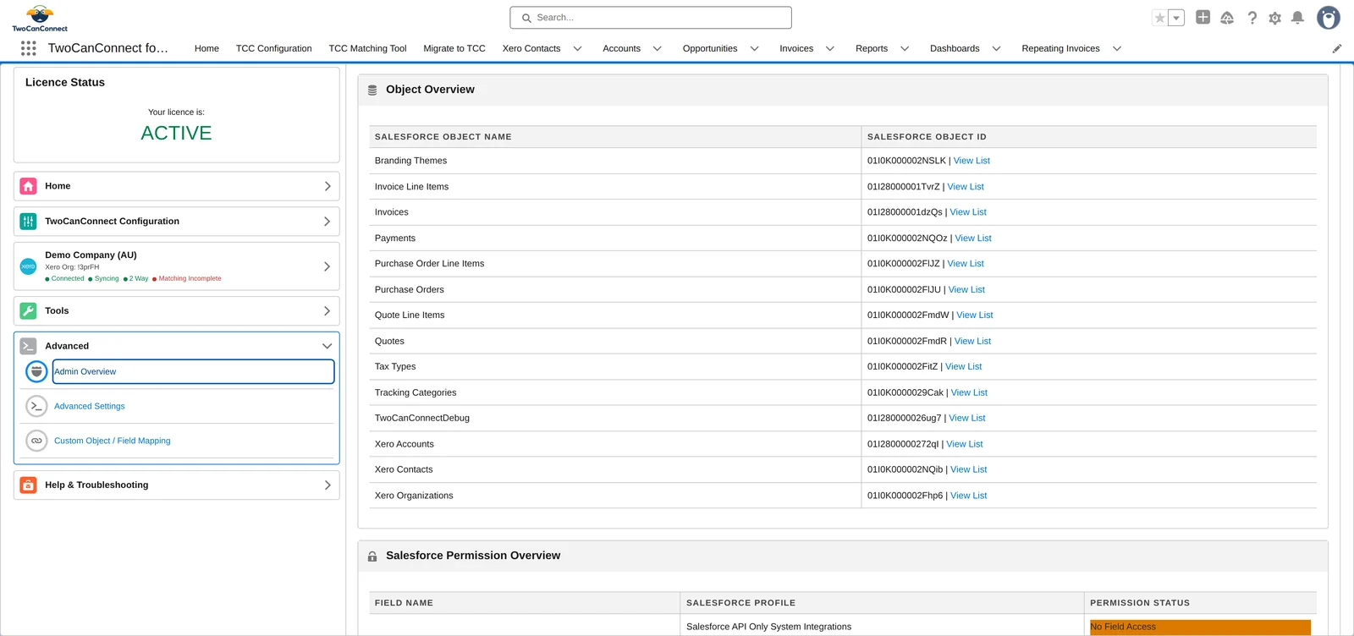Select the Tracking Categories row name
Viewport: 1354px width, 636px height.
(x=416, y=393)
